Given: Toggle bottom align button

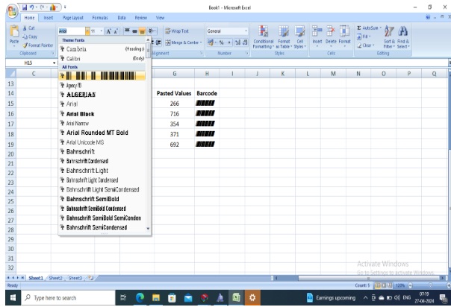Looking at the screenshot, I should point(142,31).
